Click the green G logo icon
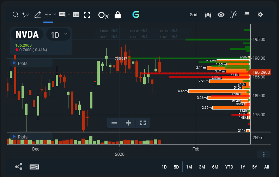Screen dimensions: 279x177 tap(136, 14)
